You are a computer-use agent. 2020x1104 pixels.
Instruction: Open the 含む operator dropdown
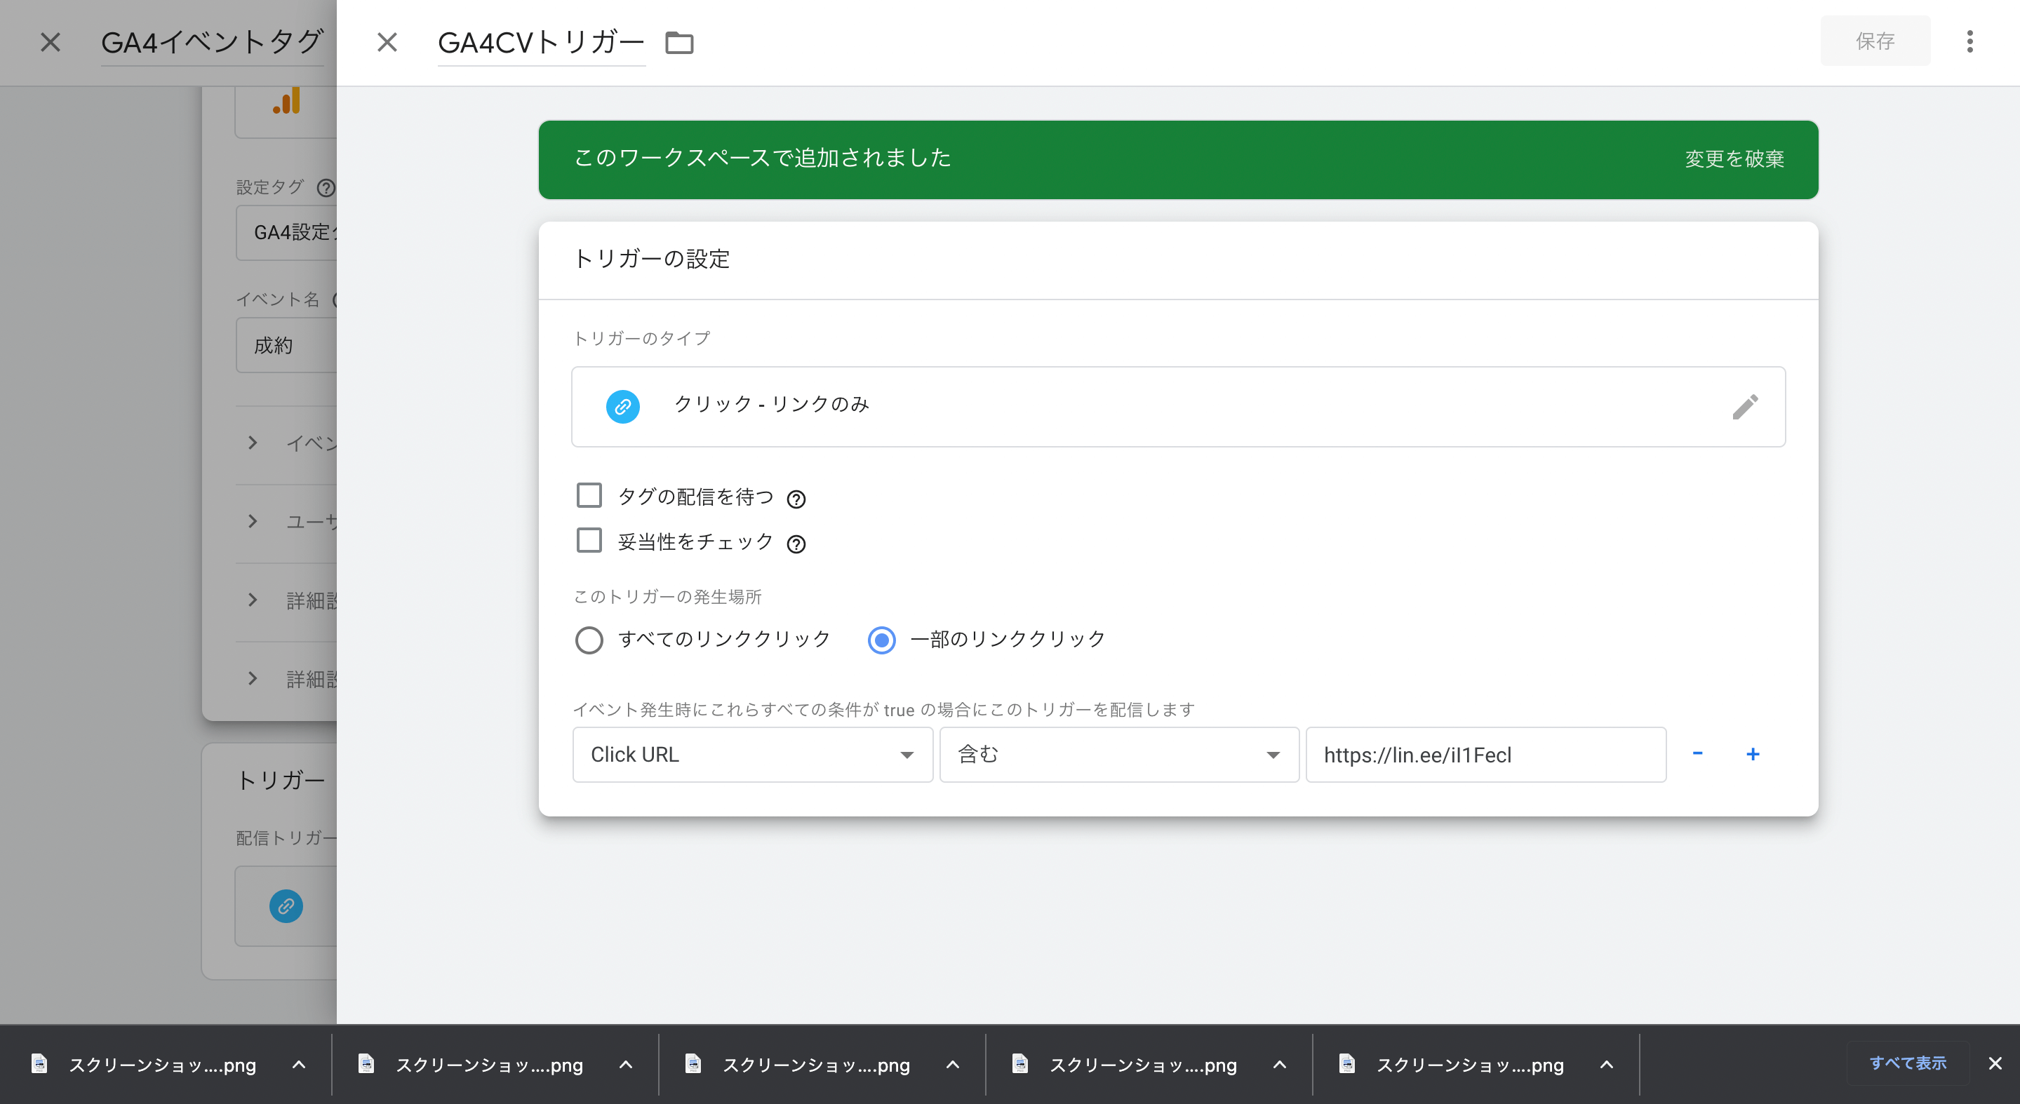pyautogui.click(x=1118, y=754)
